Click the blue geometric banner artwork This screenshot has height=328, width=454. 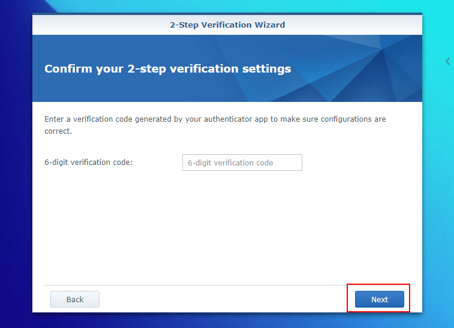tap(347, 68)
